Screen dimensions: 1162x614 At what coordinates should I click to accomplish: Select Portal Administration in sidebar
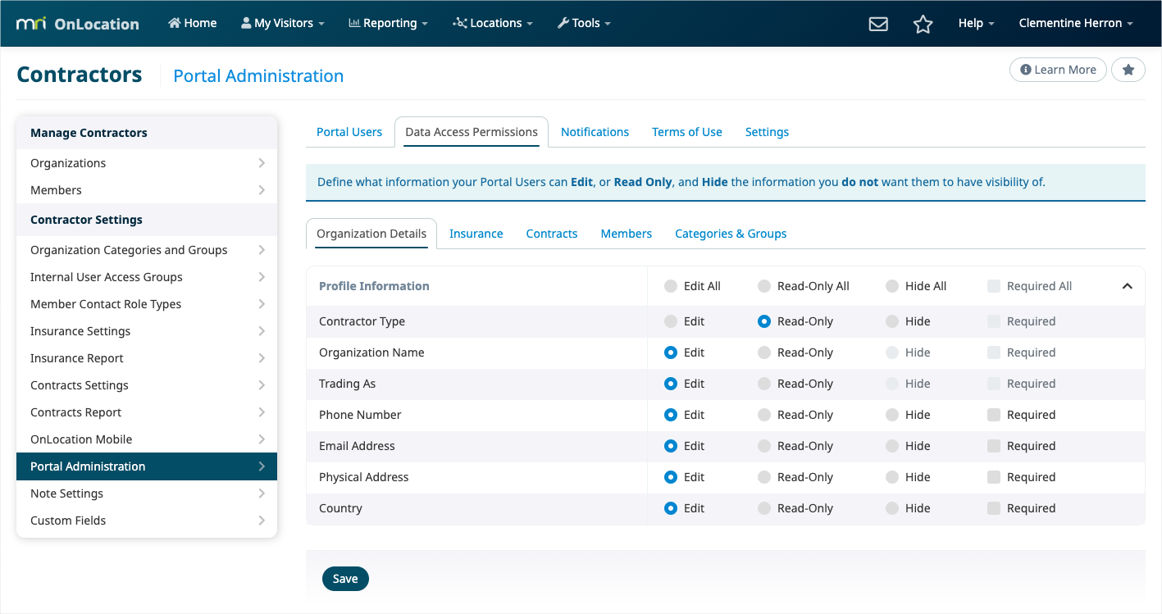click(x=147, y=466)
